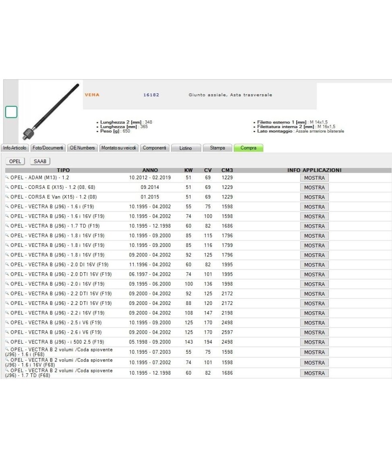Click MOSTRA for VECTRA B 2.2 i 16V
This screenshot has height=458, width=392.
314,313
